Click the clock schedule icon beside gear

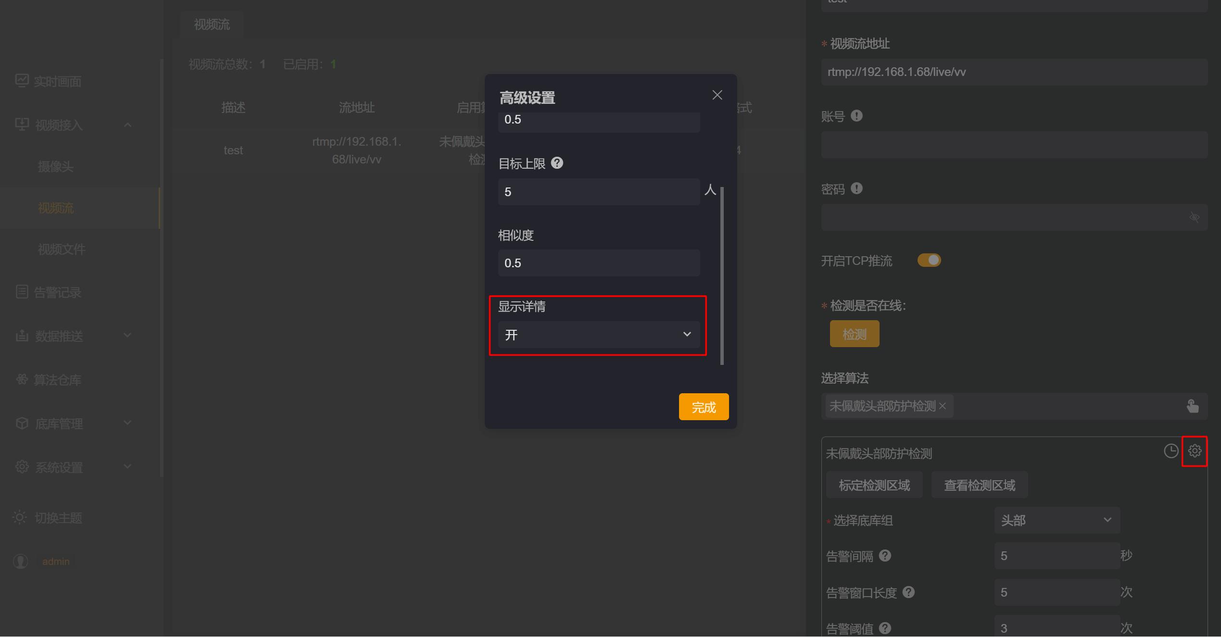(x=1171, y=451)
